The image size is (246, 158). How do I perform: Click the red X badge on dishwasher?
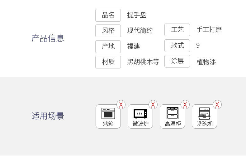click(217, 104)
